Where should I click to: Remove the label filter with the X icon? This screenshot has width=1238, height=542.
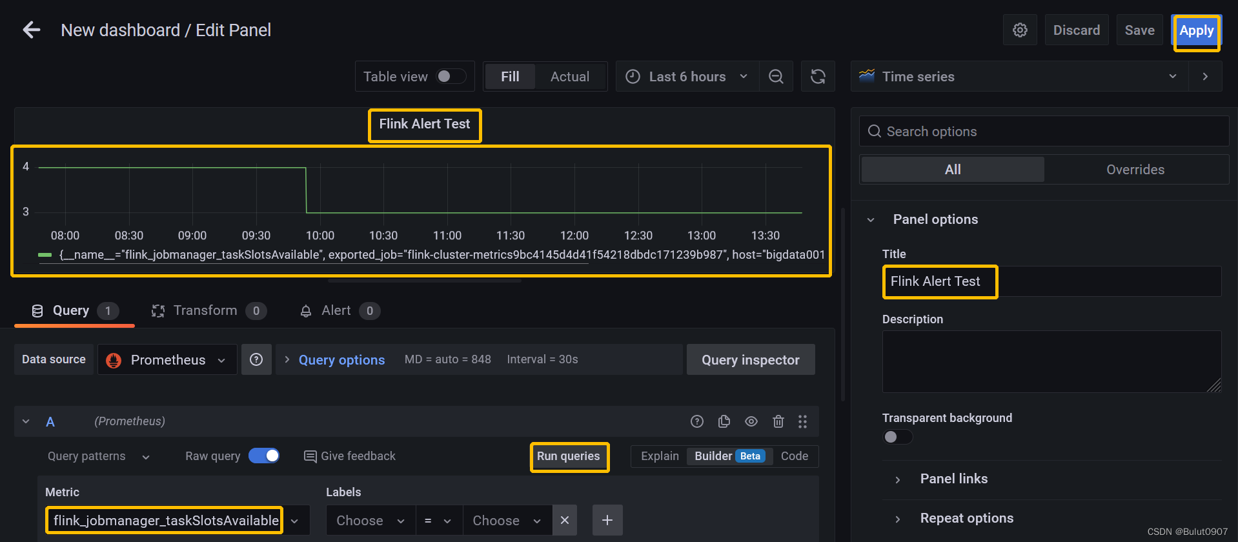(565, 520)
